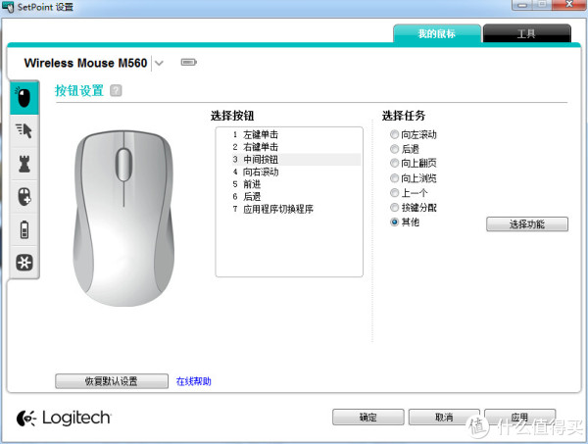
Task: Click the 选择功能 button
Action: 527,224
